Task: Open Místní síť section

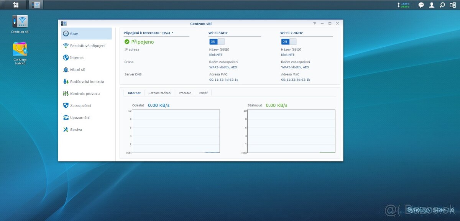Action: click(86, 70)
